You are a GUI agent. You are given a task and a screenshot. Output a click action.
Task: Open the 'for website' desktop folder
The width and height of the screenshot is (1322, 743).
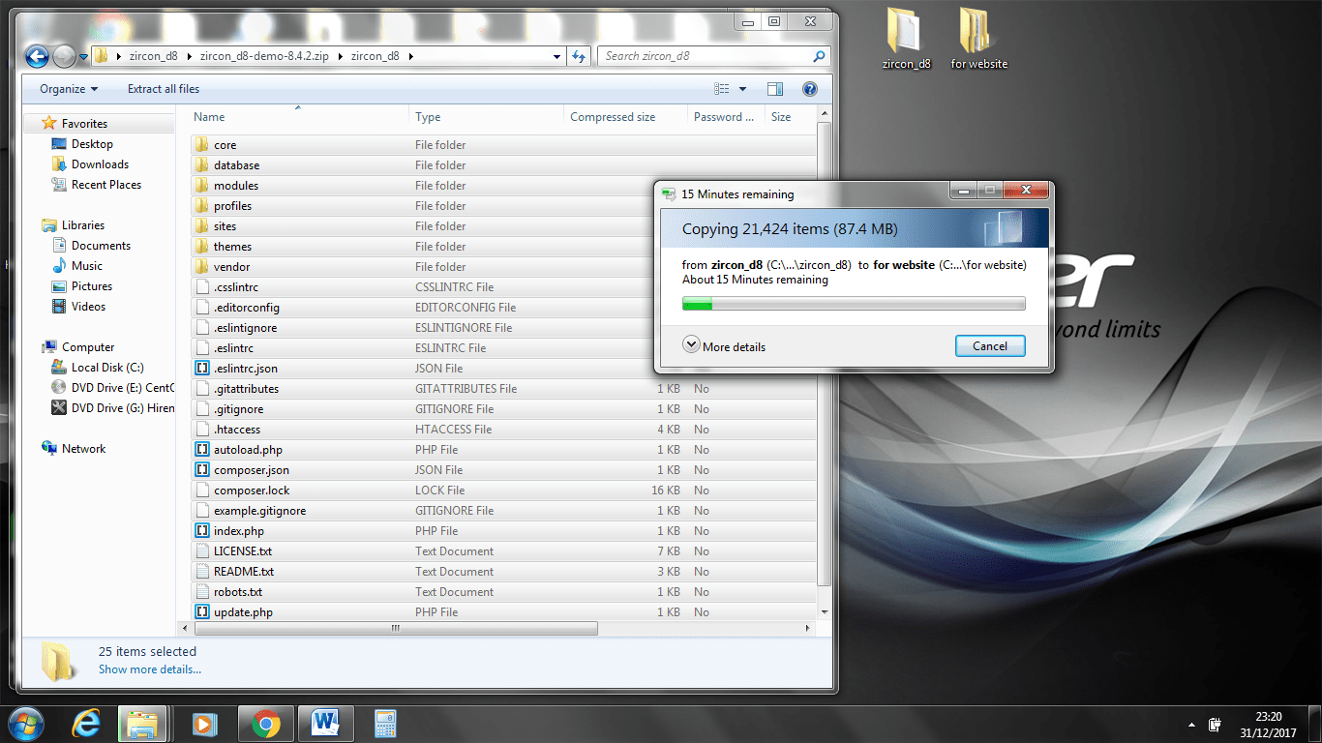click(x=978, y=39)
